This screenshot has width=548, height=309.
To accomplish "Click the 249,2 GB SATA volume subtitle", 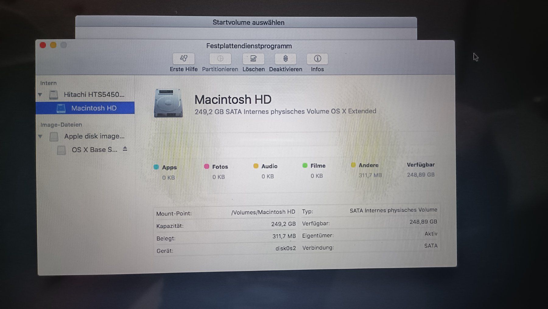I will [286, 111].
